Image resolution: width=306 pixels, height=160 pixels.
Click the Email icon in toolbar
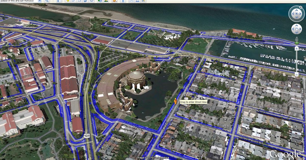pos(131,1)
